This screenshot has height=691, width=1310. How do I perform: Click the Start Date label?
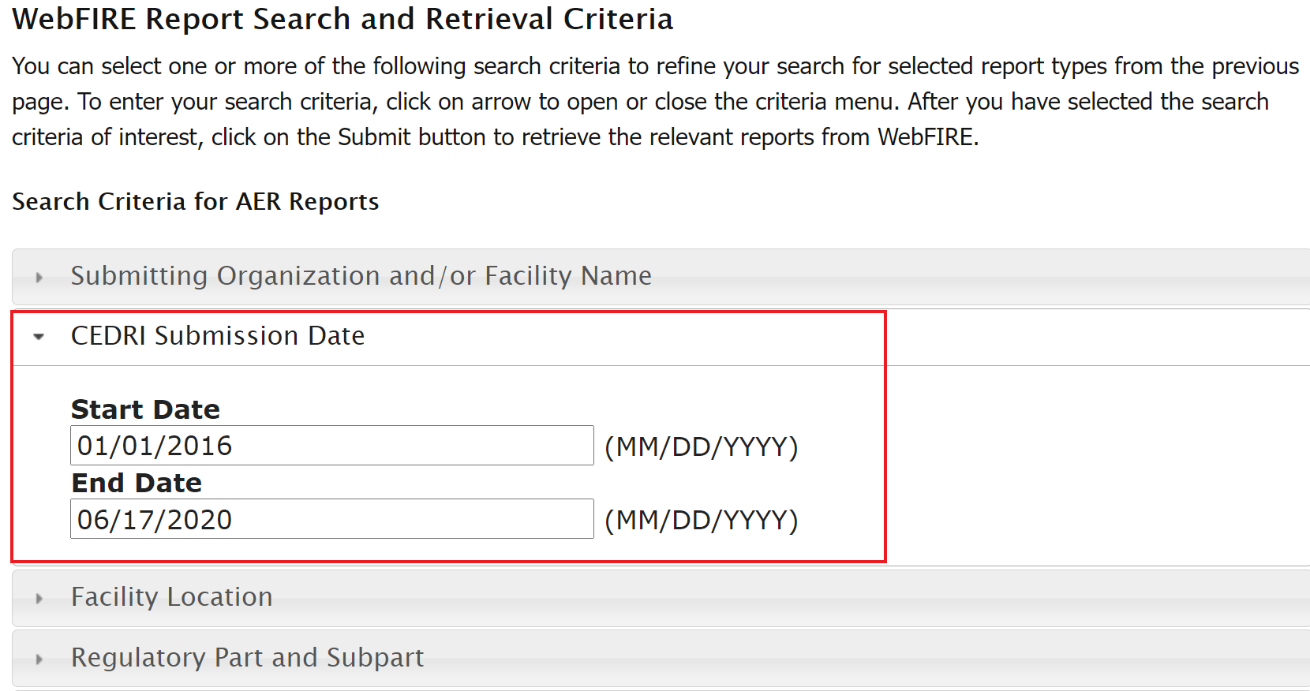(x=146, y=409)
